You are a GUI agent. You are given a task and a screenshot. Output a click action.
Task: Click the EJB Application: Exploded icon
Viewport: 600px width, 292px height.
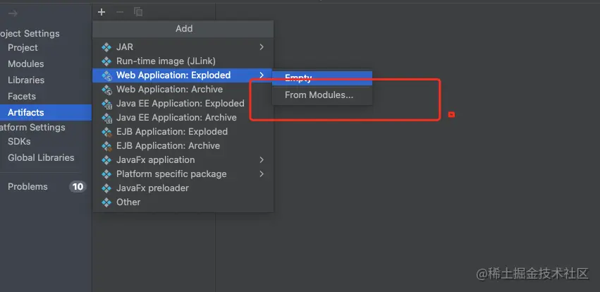tap(106, 132)
